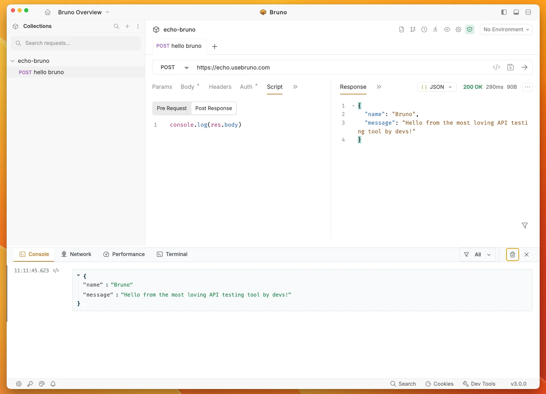This screenshot has width=546, height=394.
Task: Open Dev Tools from status bar
Action: 479,384
